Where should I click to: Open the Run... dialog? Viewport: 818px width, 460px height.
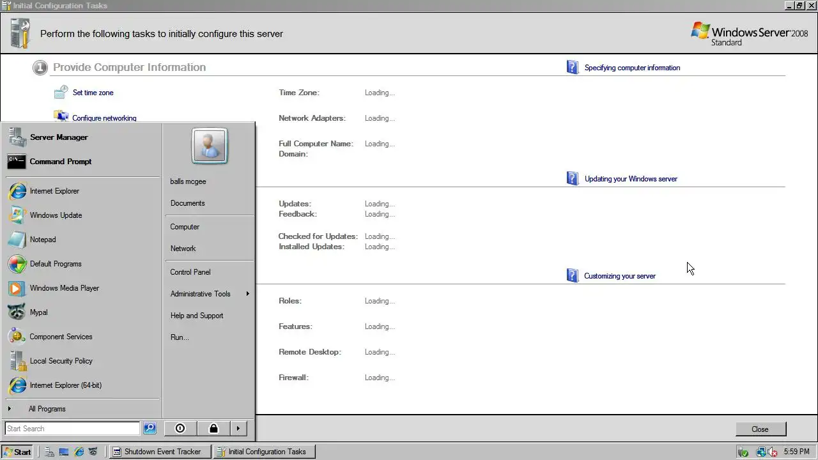[210, 337]
